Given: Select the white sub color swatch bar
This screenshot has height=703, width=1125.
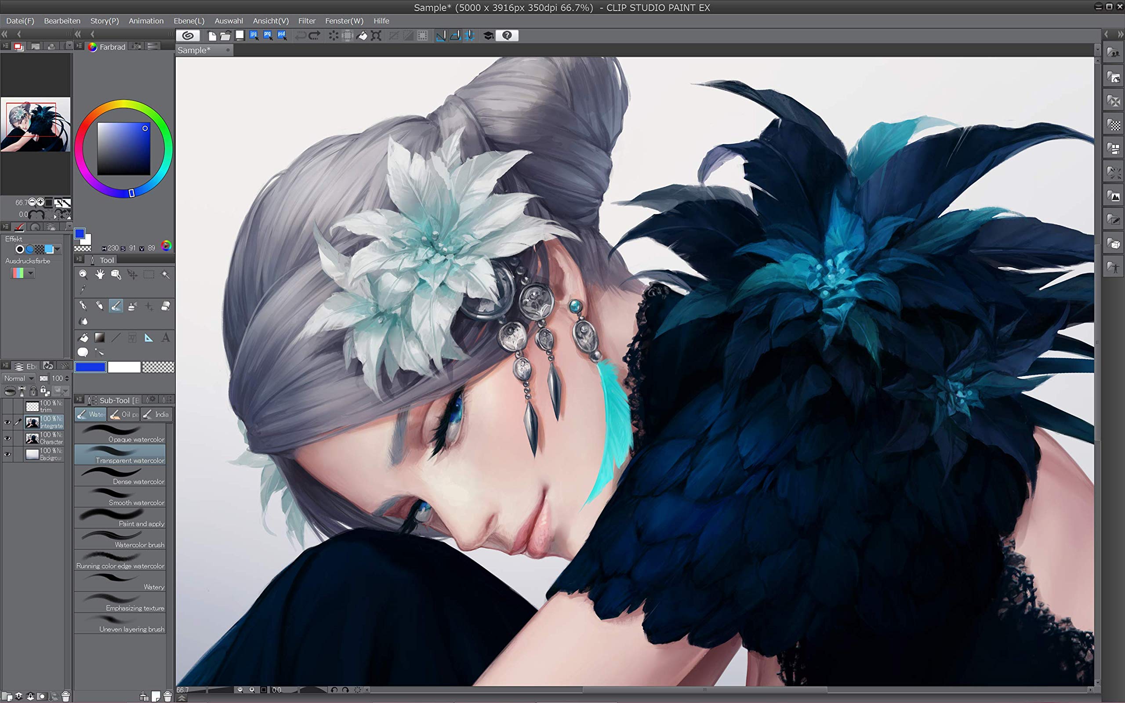Looking at the screenshot, I should [124, 367].
